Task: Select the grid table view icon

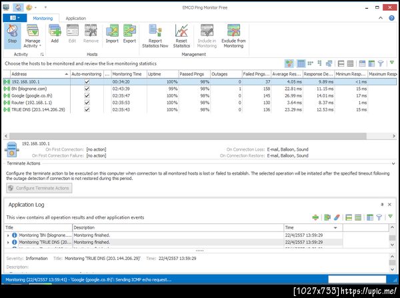Action: tap(301, 63)
